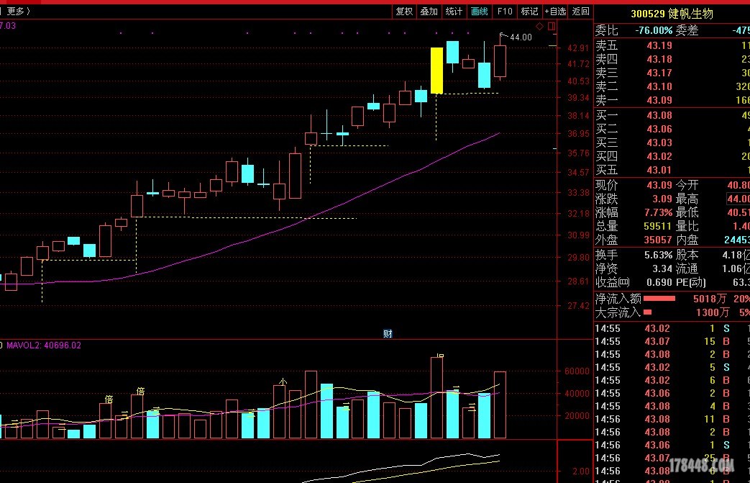Click the 卖三 price 43.17 row
The image size is (750, 483).
click(672, 73)
